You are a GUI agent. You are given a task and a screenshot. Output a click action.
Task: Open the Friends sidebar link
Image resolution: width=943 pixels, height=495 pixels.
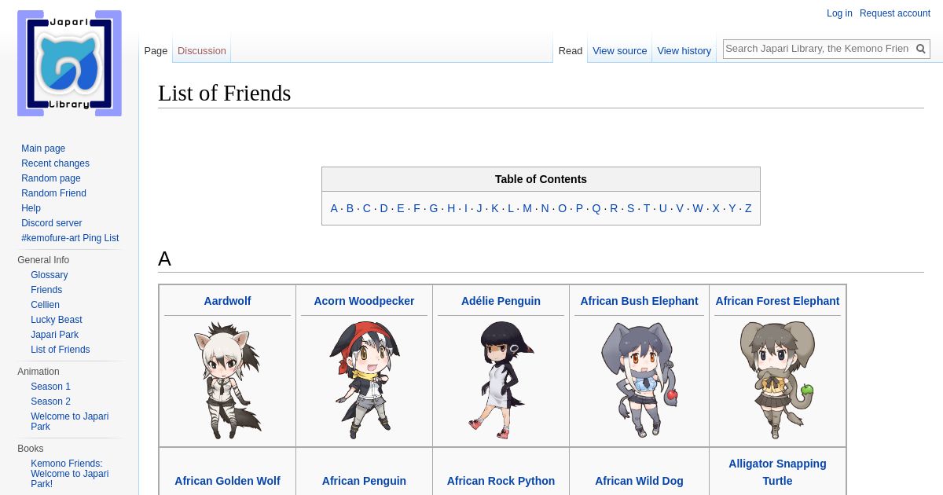[x=46, y=290]
